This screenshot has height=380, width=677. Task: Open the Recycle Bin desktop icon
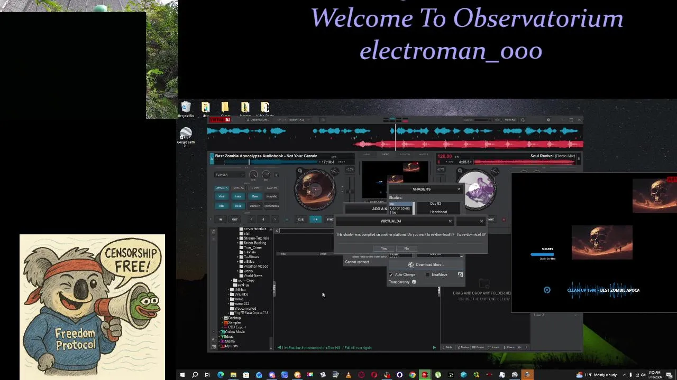[x=186, y=110]
